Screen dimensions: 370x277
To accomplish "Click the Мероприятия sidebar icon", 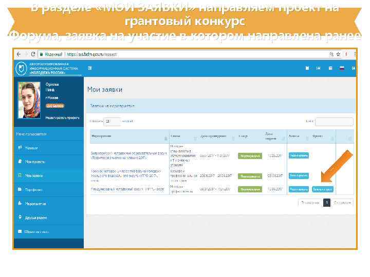I will pos(20,203).
